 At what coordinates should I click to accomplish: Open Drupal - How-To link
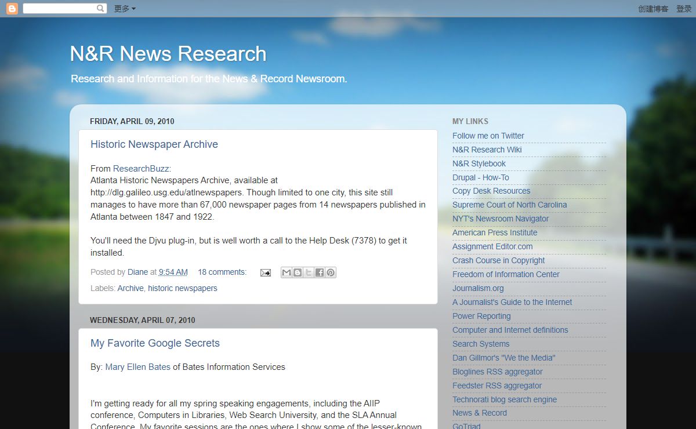(481, 177)
